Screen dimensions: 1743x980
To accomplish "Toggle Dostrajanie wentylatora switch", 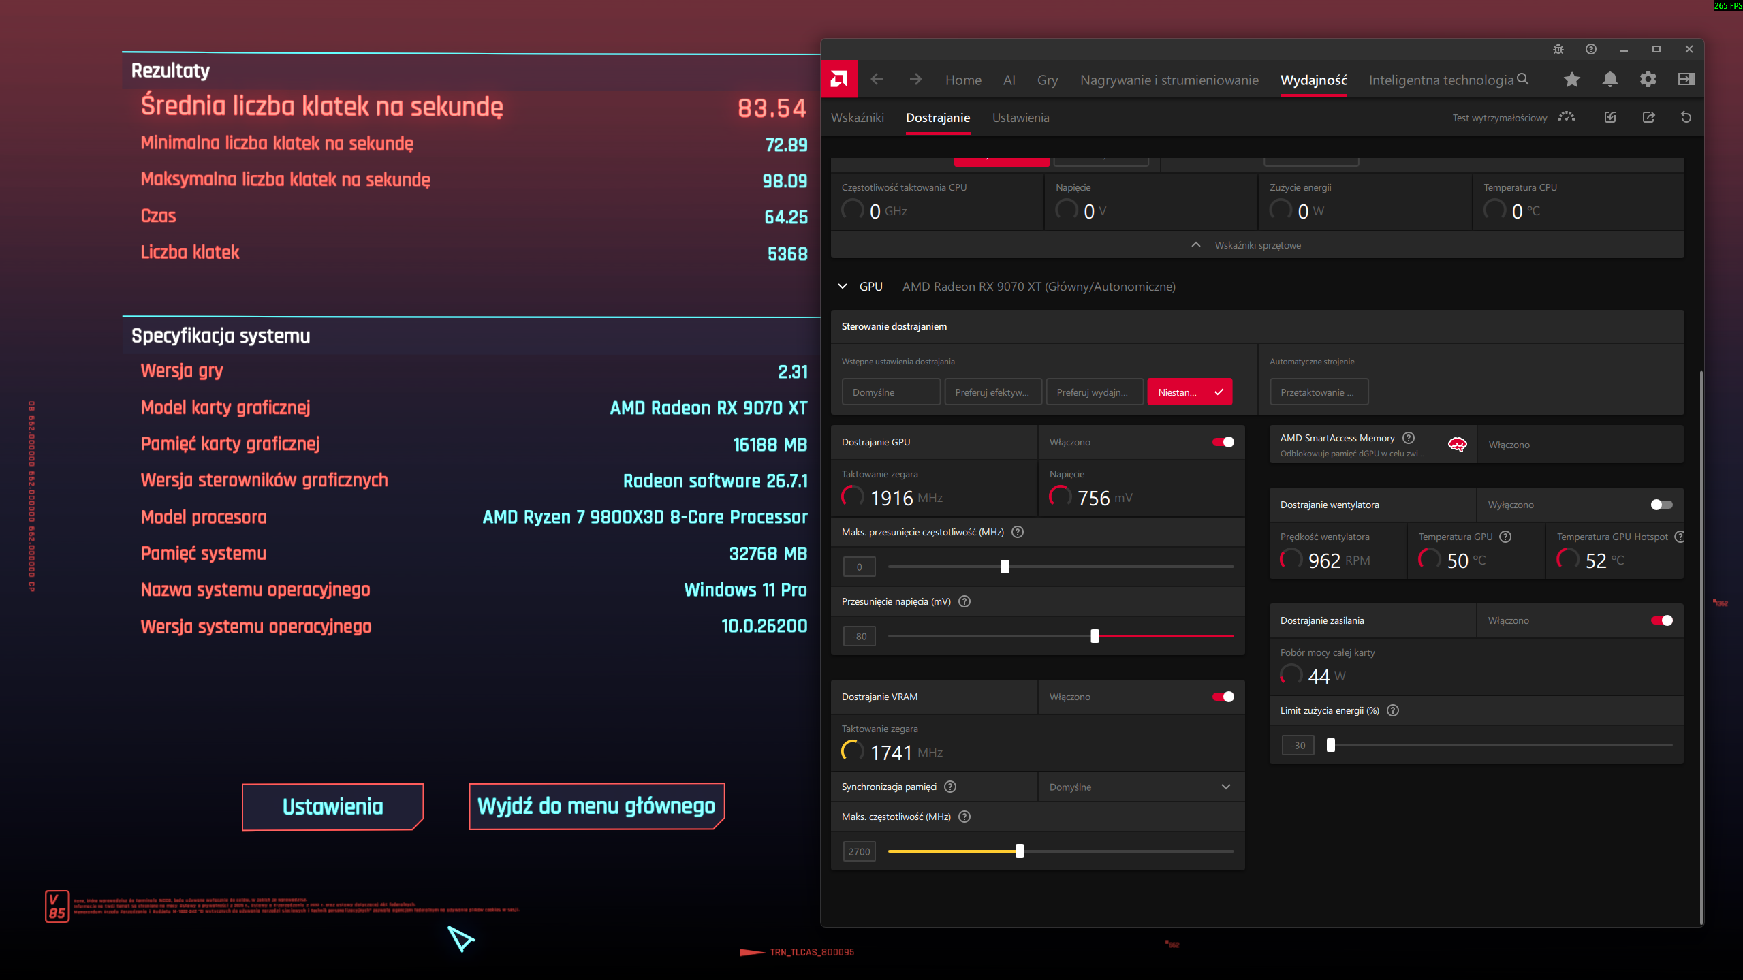I will (1662, 505).
